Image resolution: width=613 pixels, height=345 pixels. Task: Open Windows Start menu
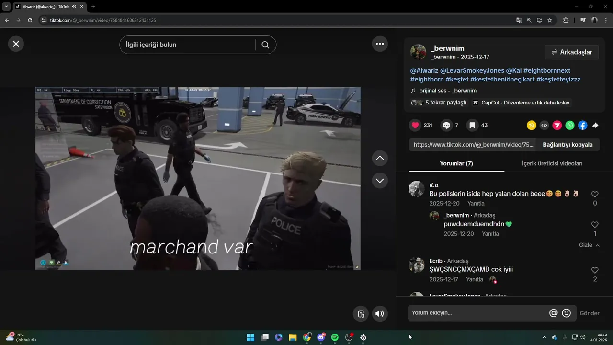[250, 337]
